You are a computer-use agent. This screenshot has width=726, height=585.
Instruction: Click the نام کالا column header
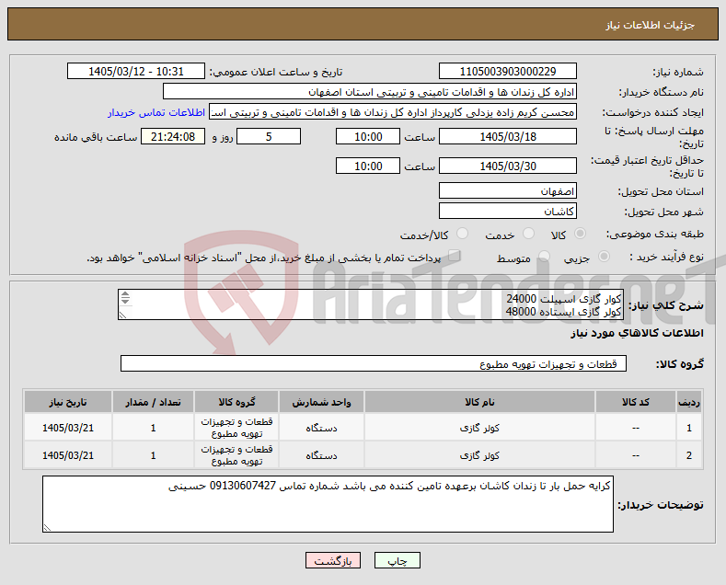[479, 402]
